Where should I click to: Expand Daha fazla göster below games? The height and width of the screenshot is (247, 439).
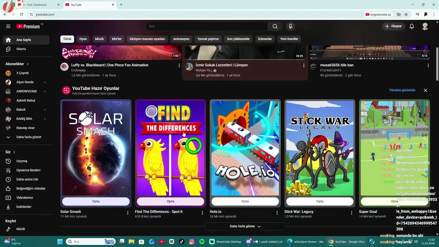(245, 226)
